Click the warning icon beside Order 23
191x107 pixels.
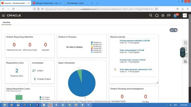115,70
